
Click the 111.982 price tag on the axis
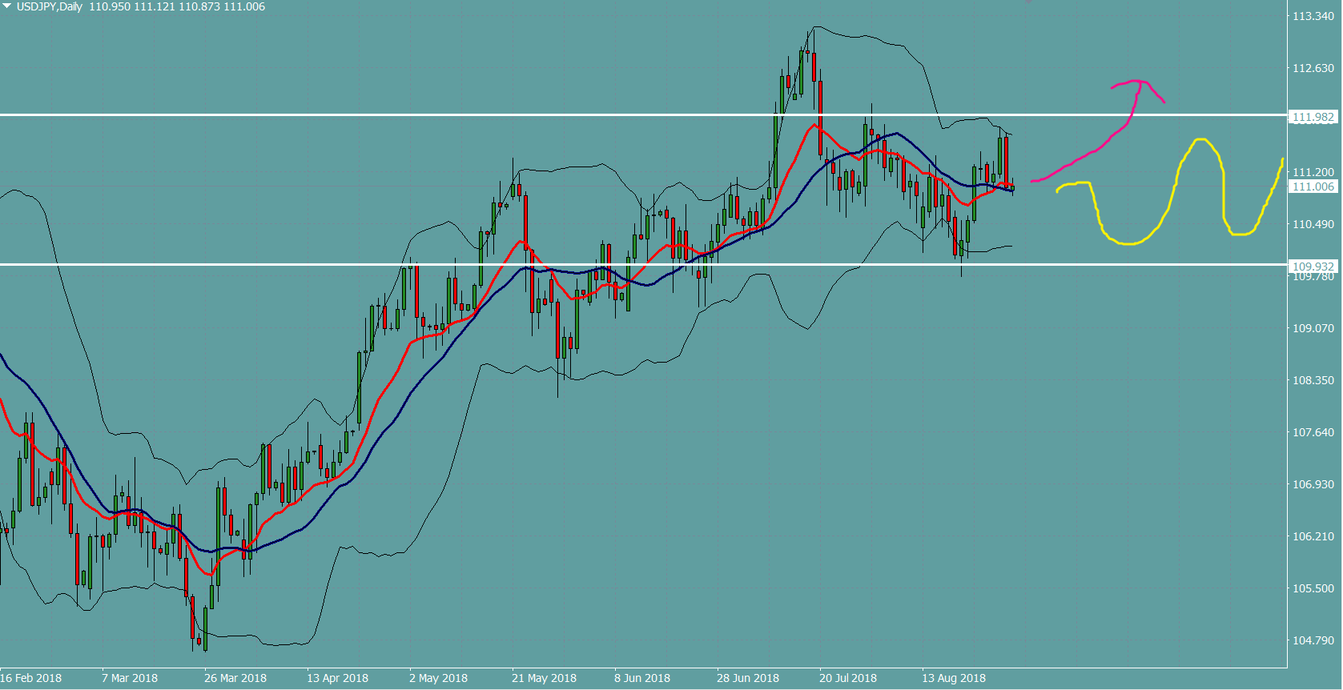click(1313, 117)
